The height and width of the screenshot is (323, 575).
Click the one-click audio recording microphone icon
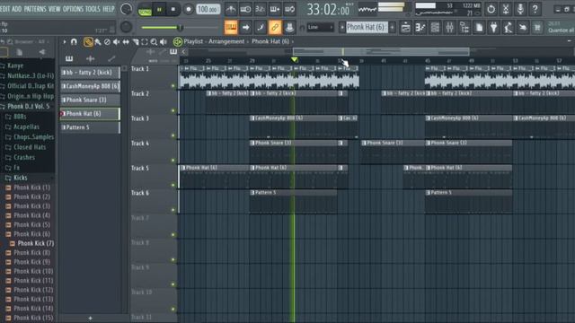coord(520,9)
